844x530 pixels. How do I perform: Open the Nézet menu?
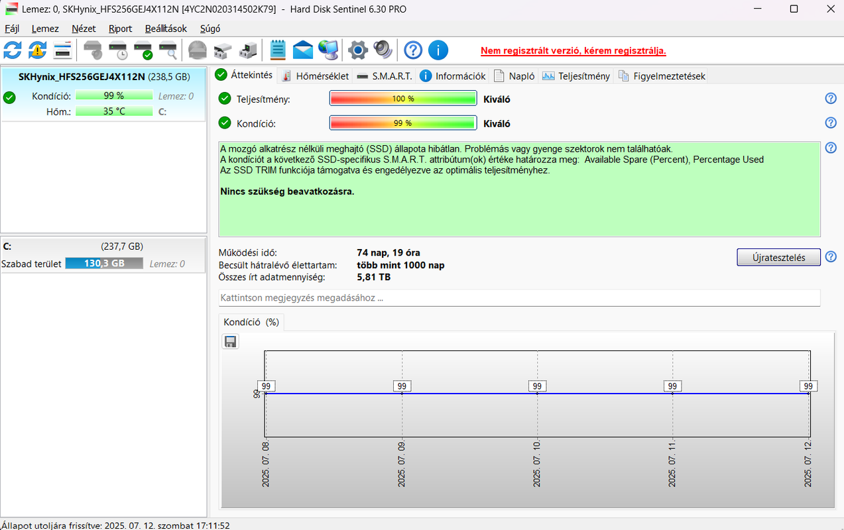point(84,28)
